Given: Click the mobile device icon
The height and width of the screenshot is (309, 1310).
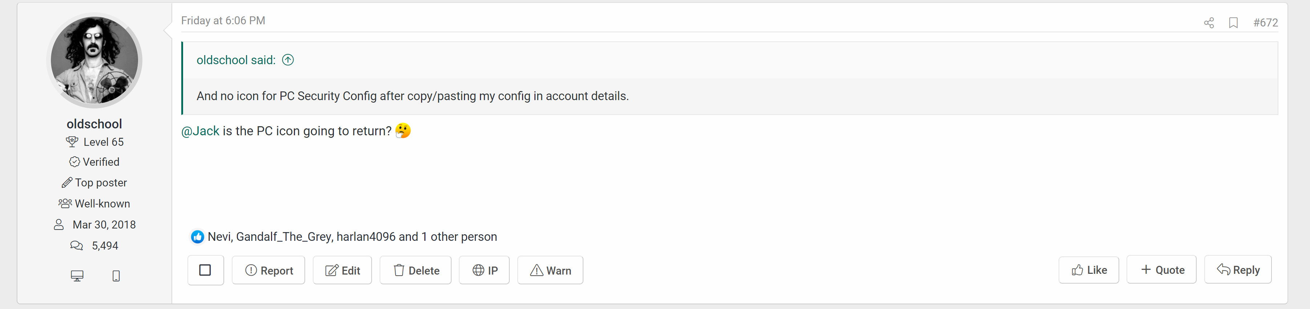Looking at the screenshot, I should 116,276.
